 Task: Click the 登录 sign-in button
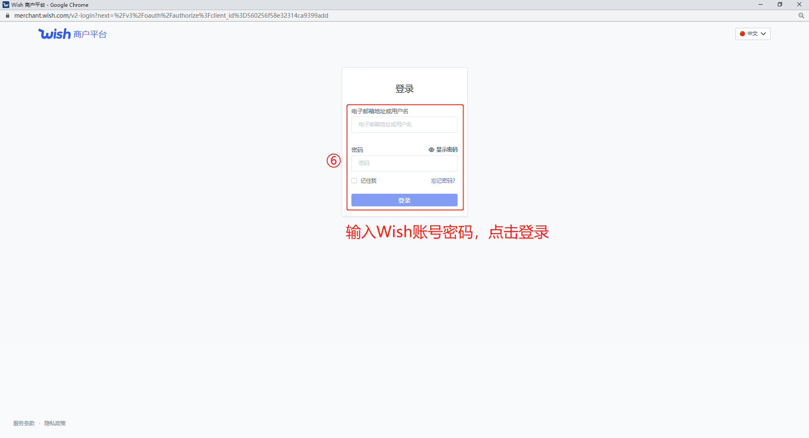click(404, 200)
